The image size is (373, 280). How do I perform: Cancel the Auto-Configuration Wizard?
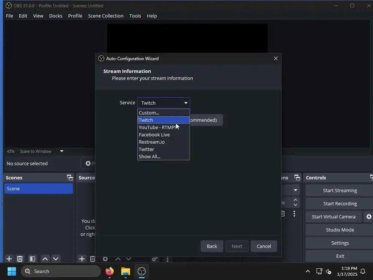(x=264, y=246)
